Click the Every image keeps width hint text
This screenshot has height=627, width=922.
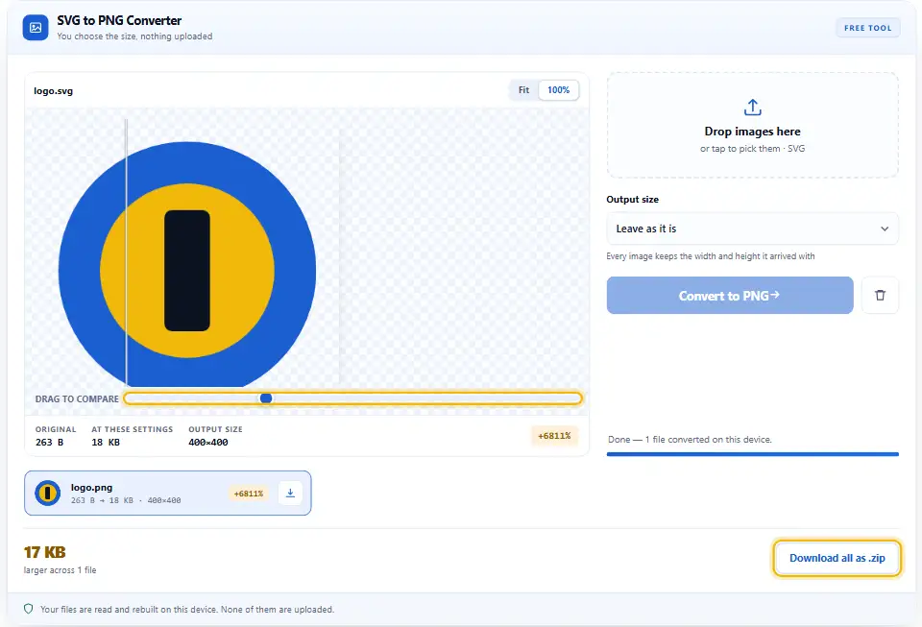pyautogui.click(x=711, y=256)
